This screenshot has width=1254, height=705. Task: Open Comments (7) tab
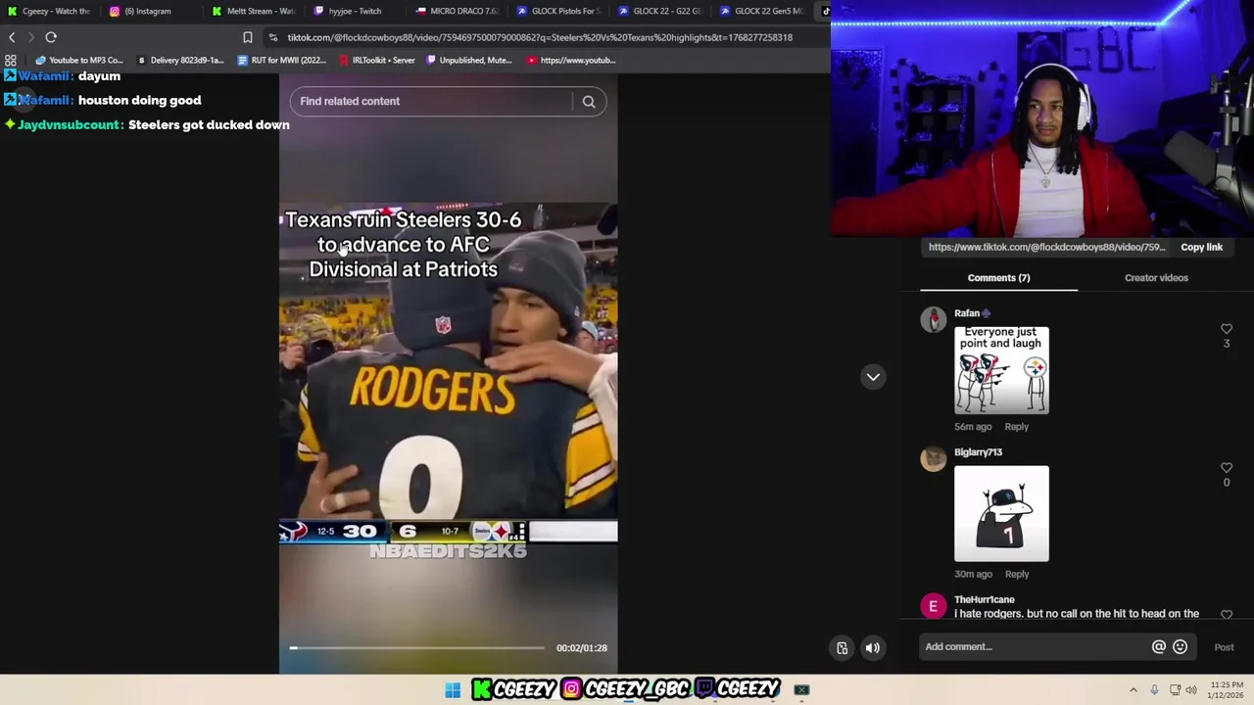pyautogui.click(x=998, y=278)
